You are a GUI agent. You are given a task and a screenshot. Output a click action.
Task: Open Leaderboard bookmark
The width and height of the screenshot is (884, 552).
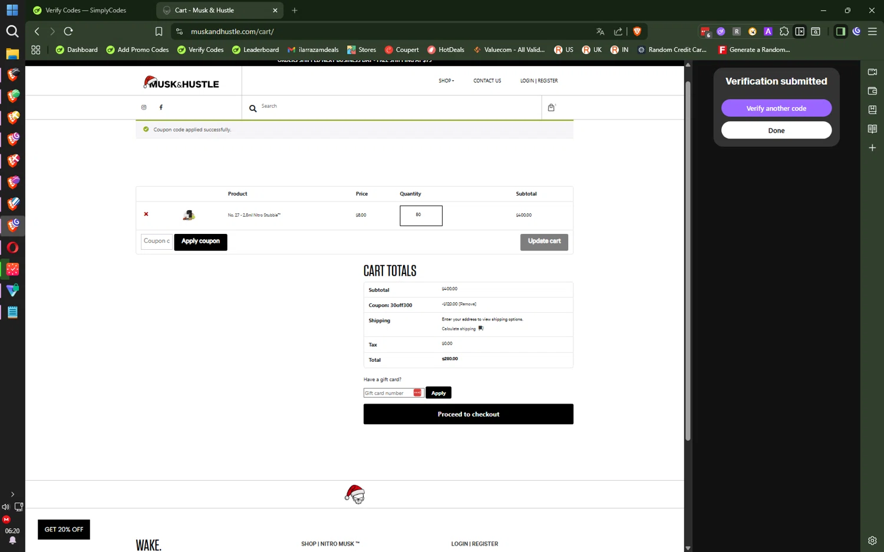pos(255,49)
